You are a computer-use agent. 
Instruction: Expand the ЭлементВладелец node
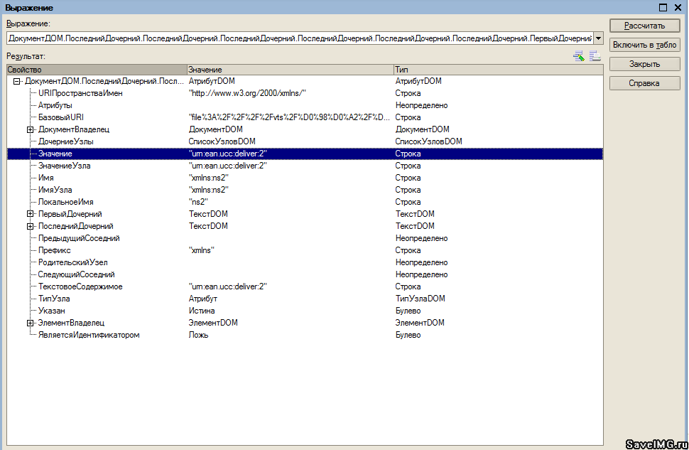[x=30, y=323]
